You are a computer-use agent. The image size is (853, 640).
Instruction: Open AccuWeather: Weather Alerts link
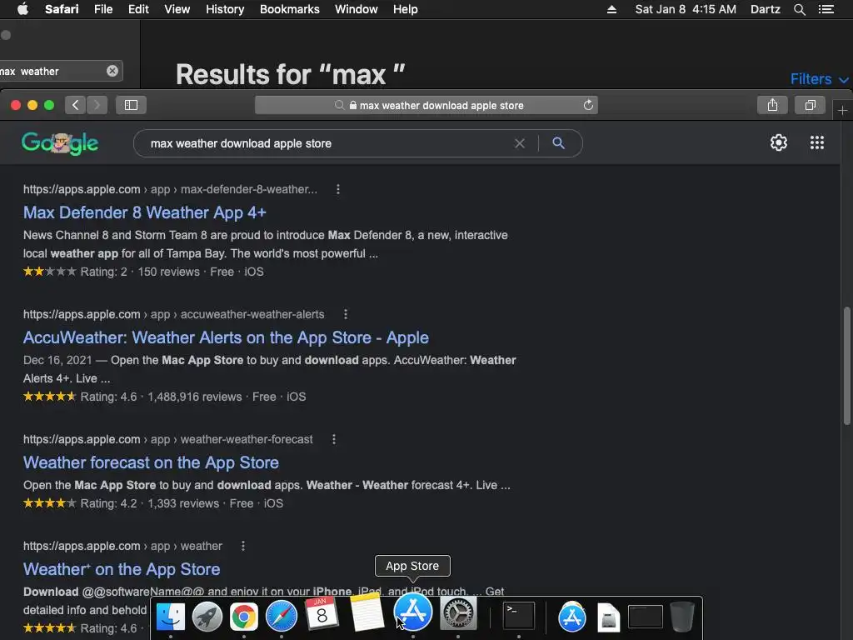[x=226, y=337]
